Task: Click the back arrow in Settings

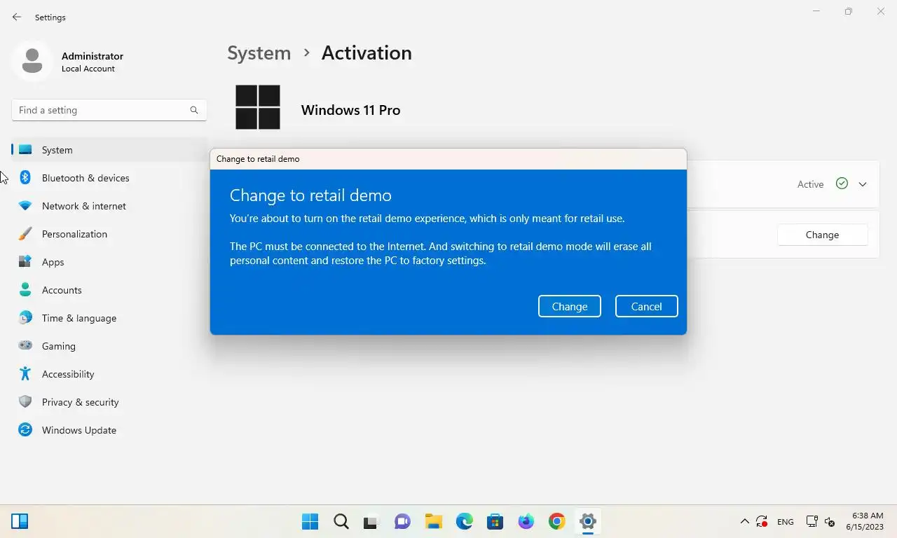Action: pos(17,17)
